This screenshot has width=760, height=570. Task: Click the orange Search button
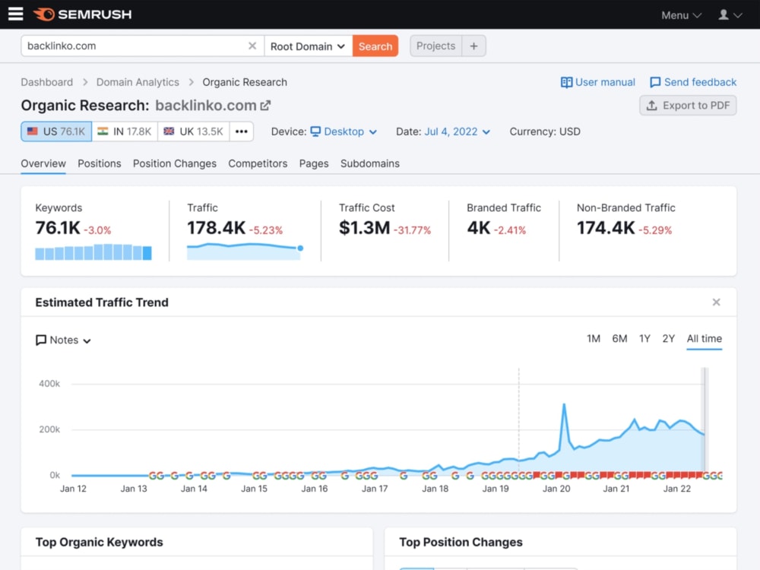(375, 46)
